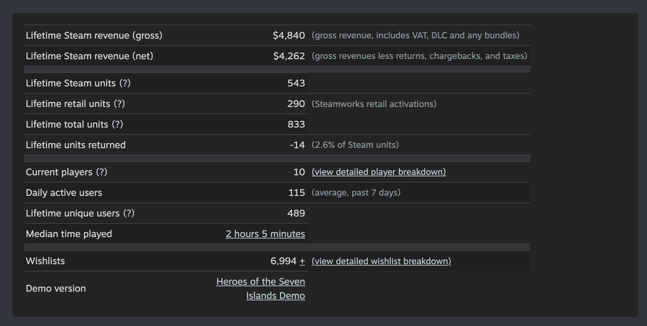Click the (?) beside Lifetime Steam units

(125, 83)
